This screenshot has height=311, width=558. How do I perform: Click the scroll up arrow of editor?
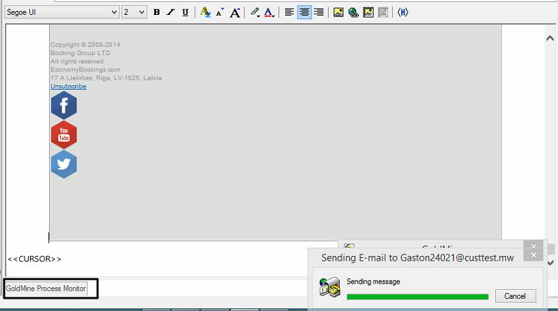tap(550, 39)
